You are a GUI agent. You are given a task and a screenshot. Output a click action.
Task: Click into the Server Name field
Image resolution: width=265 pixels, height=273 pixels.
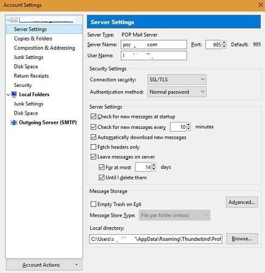[x=154, y=45]
